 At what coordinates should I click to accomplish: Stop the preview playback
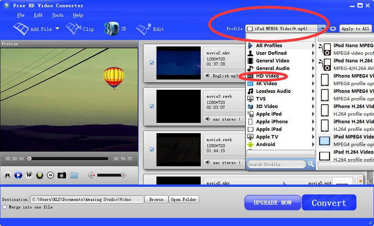(x=40, y=175)
